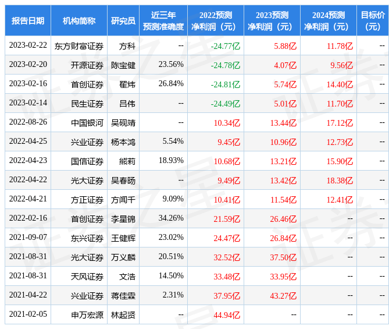Select the 2022预测净利润 column header
Viewport: 389px width, 329px height.
(216, 21)
